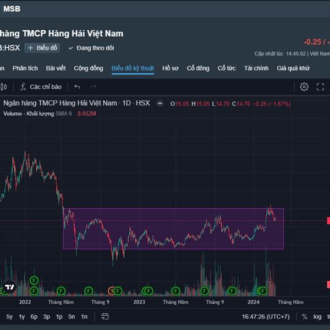This screenshot has height=330, width=330.
Task: Add chart with the Biểu đồ button
Action: pos(42,48)
